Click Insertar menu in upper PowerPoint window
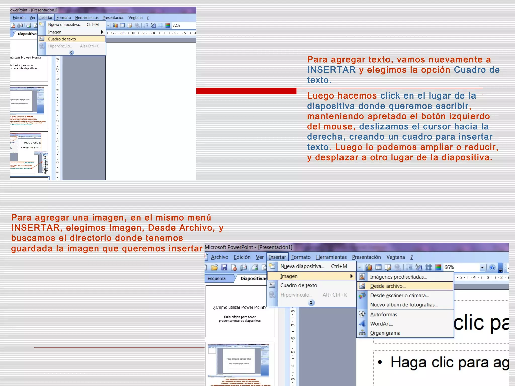 click(x=46, y=18)
